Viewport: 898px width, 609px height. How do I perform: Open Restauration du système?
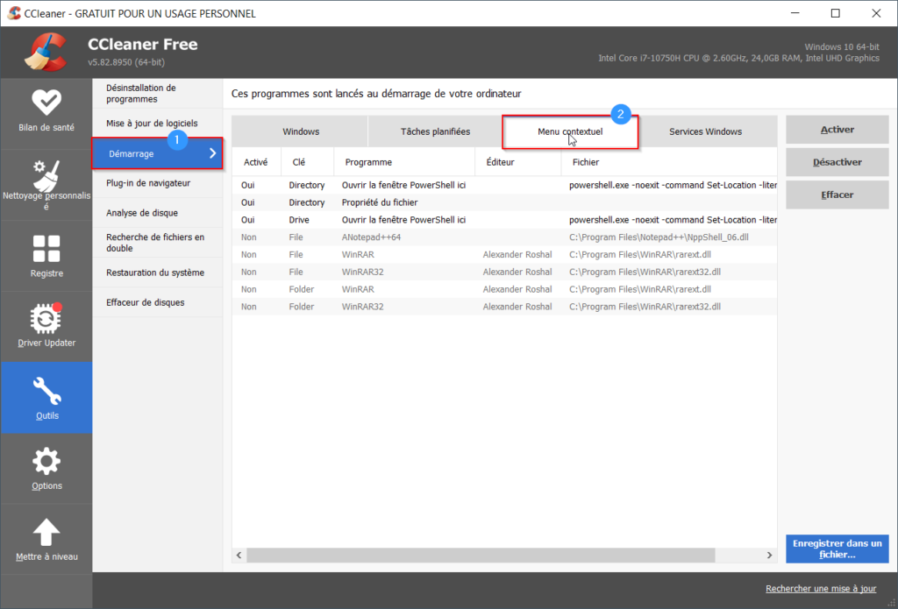click(x=157, y=273)
